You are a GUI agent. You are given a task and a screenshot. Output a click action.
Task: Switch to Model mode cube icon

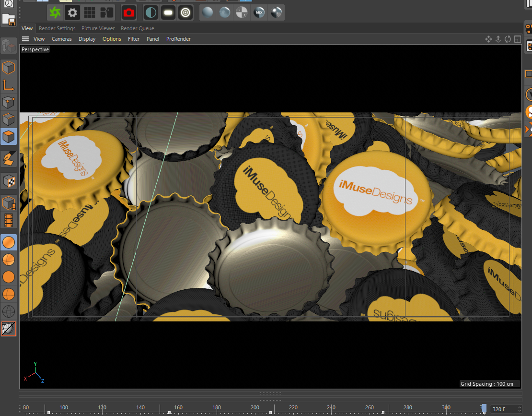coord(9,68)
